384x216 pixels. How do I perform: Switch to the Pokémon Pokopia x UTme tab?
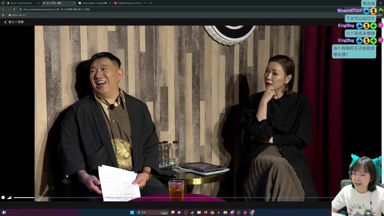click(130, 3)
